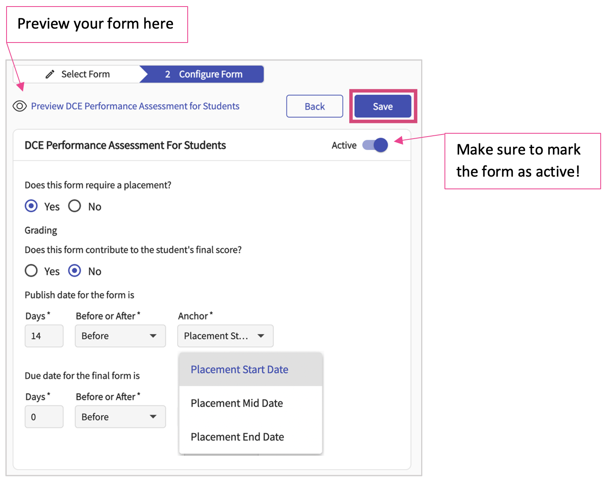Pick Placement End Date option
Image resolution: width=606 pixels, height=480 pixels.
tap(238, 437)
